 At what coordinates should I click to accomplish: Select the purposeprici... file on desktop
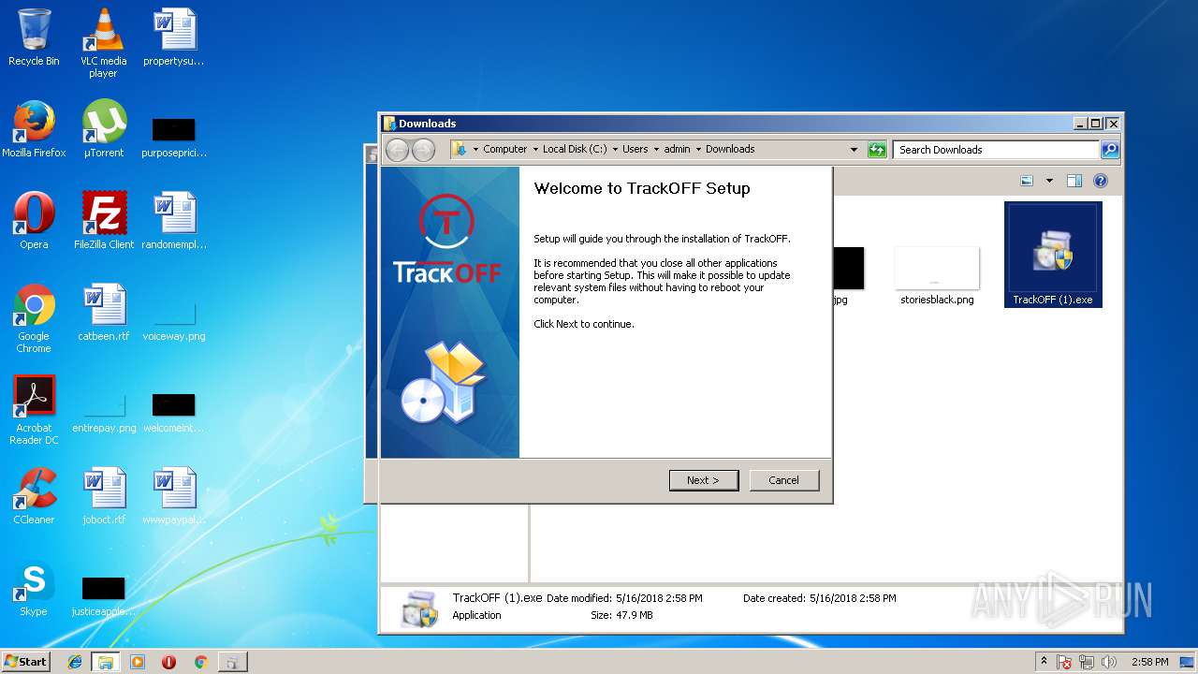pyautogui.click(x=174, y=137)
